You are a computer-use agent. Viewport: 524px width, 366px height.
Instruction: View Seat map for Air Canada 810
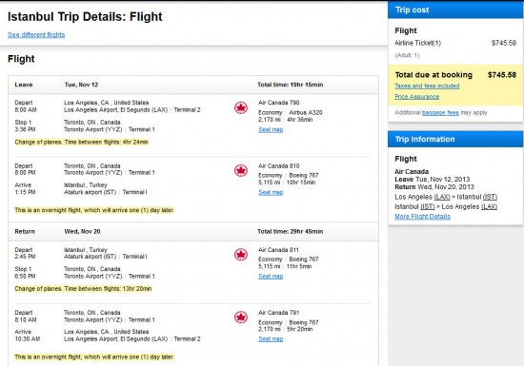coord(271,192)
